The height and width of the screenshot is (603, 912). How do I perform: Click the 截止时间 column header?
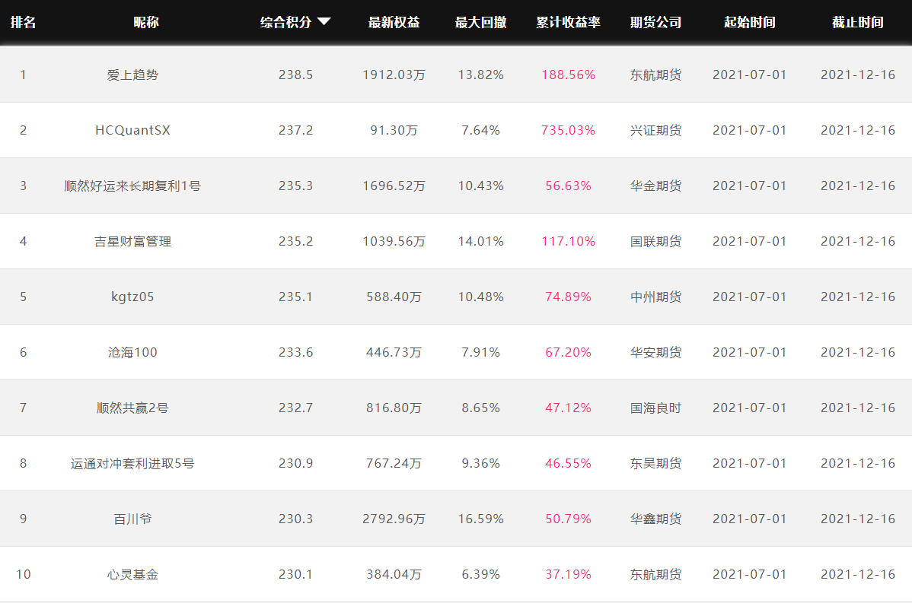tap(858, 22)
